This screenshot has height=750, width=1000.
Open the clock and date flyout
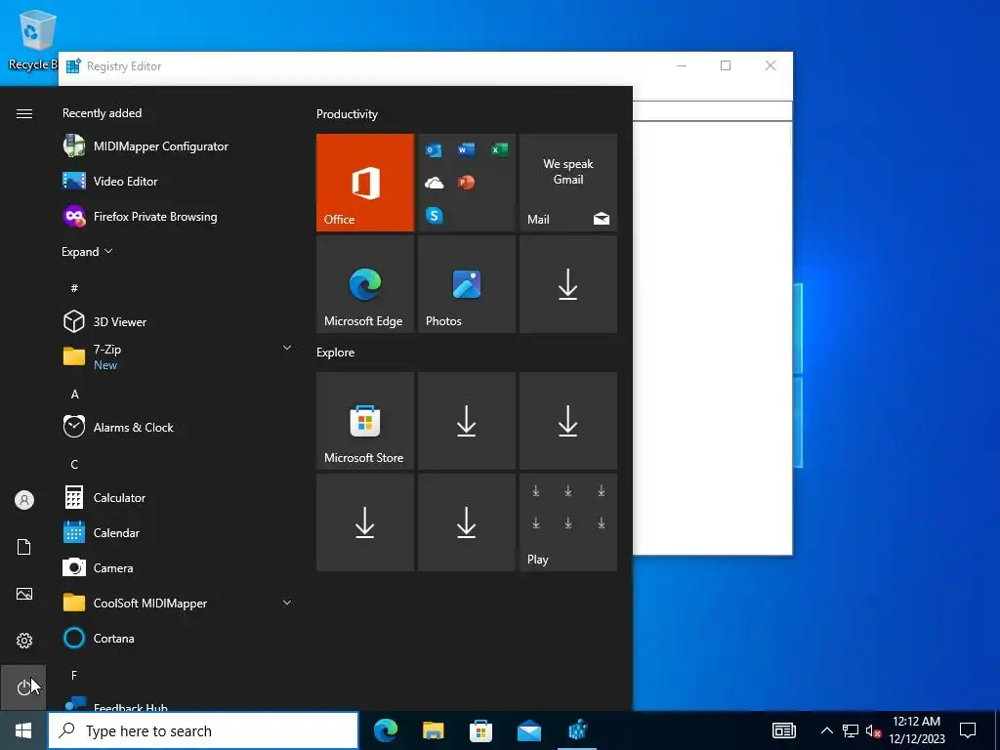tap(916, 730)
